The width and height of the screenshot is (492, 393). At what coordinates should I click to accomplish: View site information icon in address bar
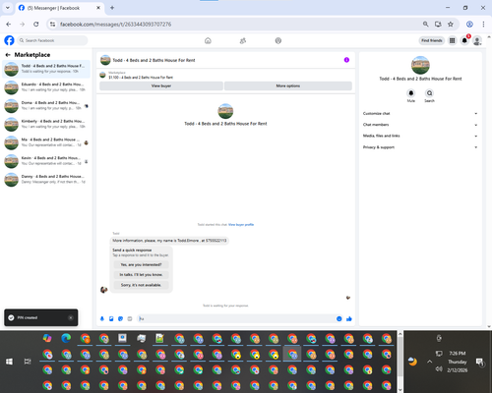pyautogui.click(x=52, y=25)
